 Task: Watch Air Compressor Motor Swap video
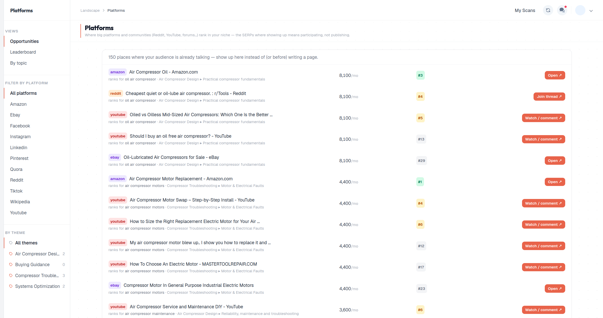tap(543, 203)
